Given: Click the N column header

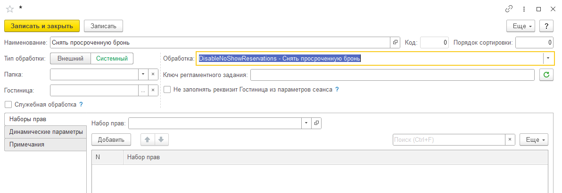Looking at the screenshot, I should 107,157.
